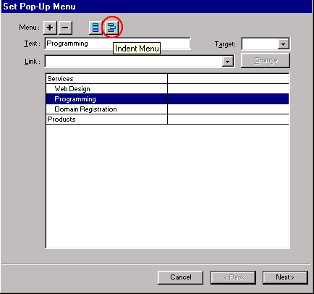The image size is (314, 294).
Task: Select the Services menu row
Action: click(x=106, y=79)
